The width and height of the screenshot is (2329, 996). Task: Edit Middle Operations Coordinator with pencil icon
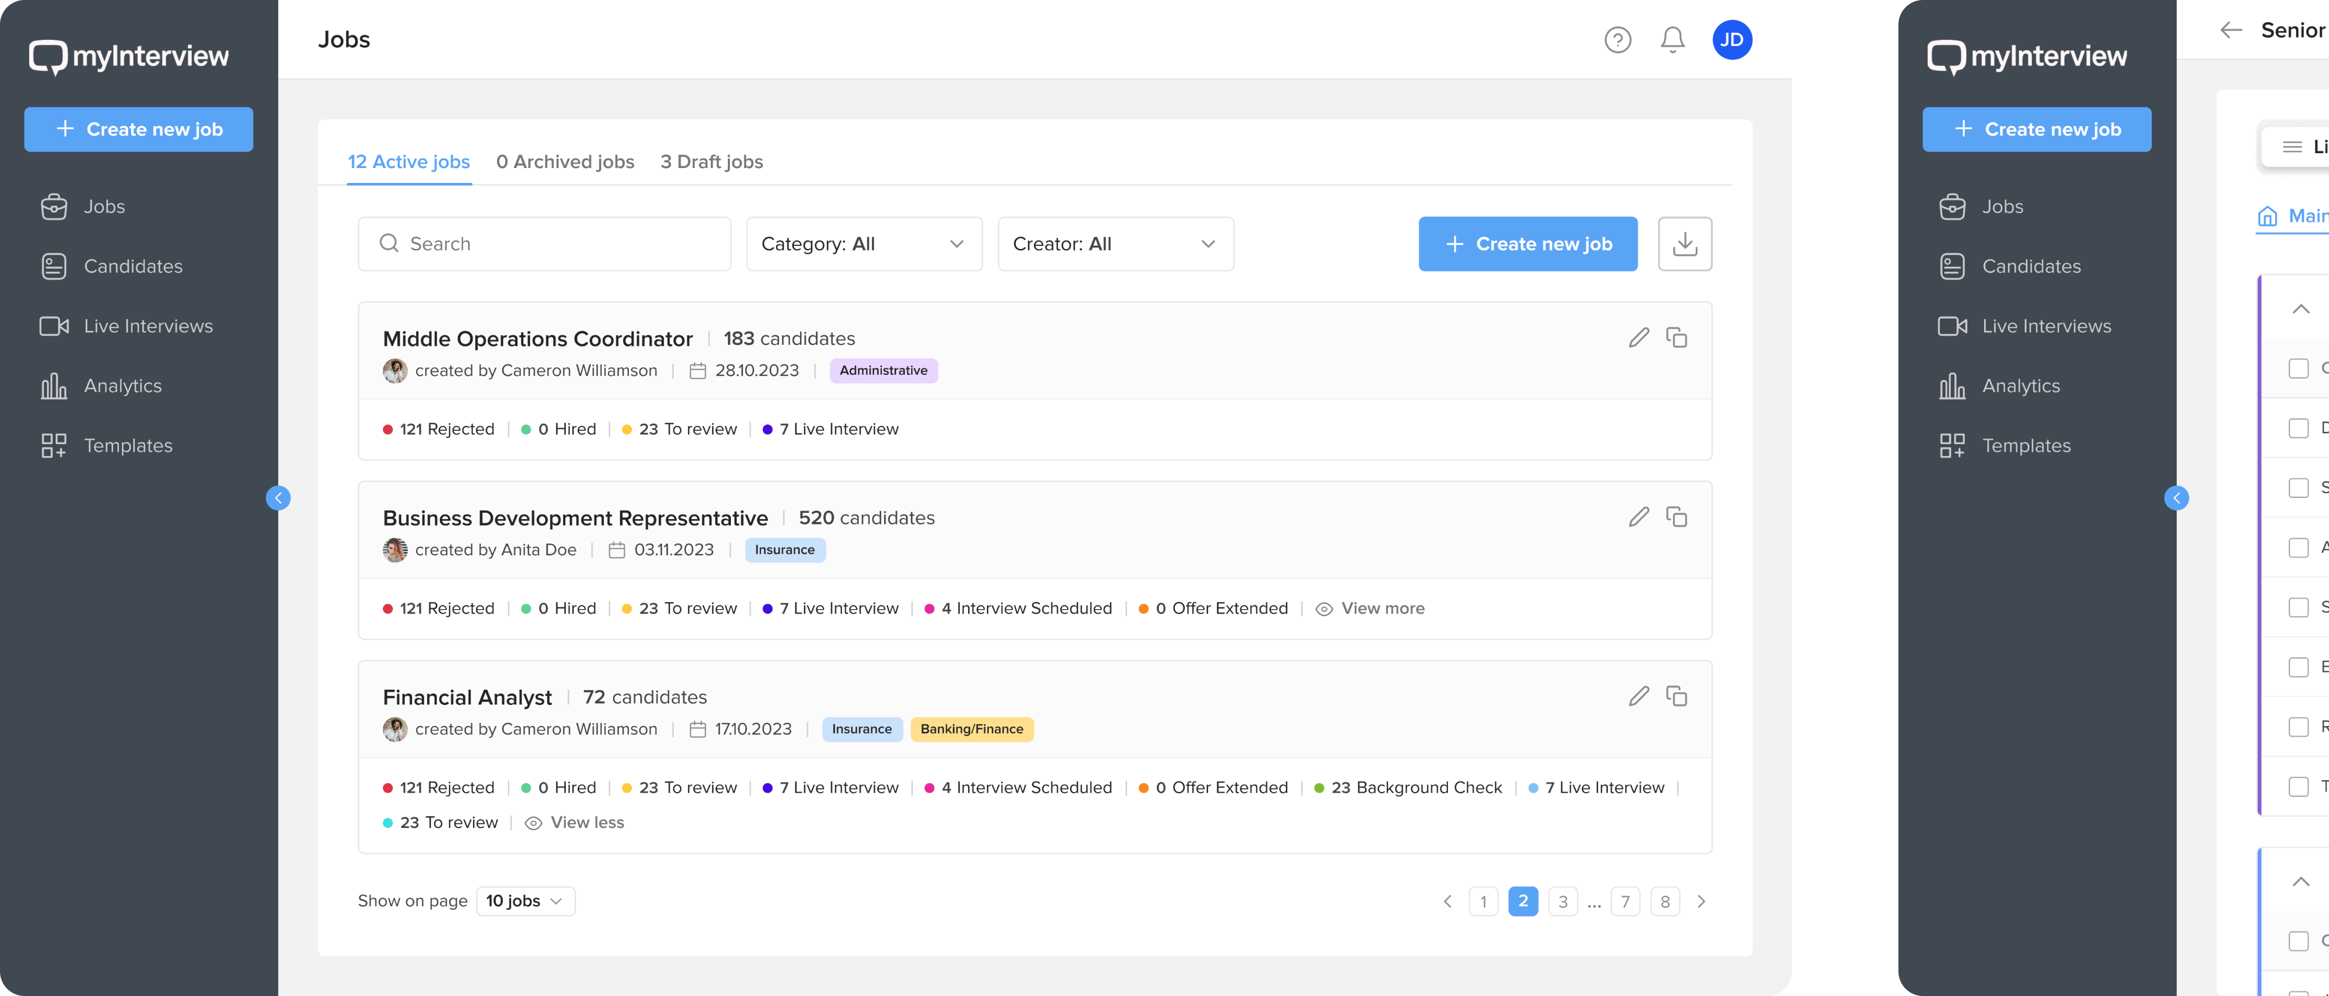(x=1638, y=338)
